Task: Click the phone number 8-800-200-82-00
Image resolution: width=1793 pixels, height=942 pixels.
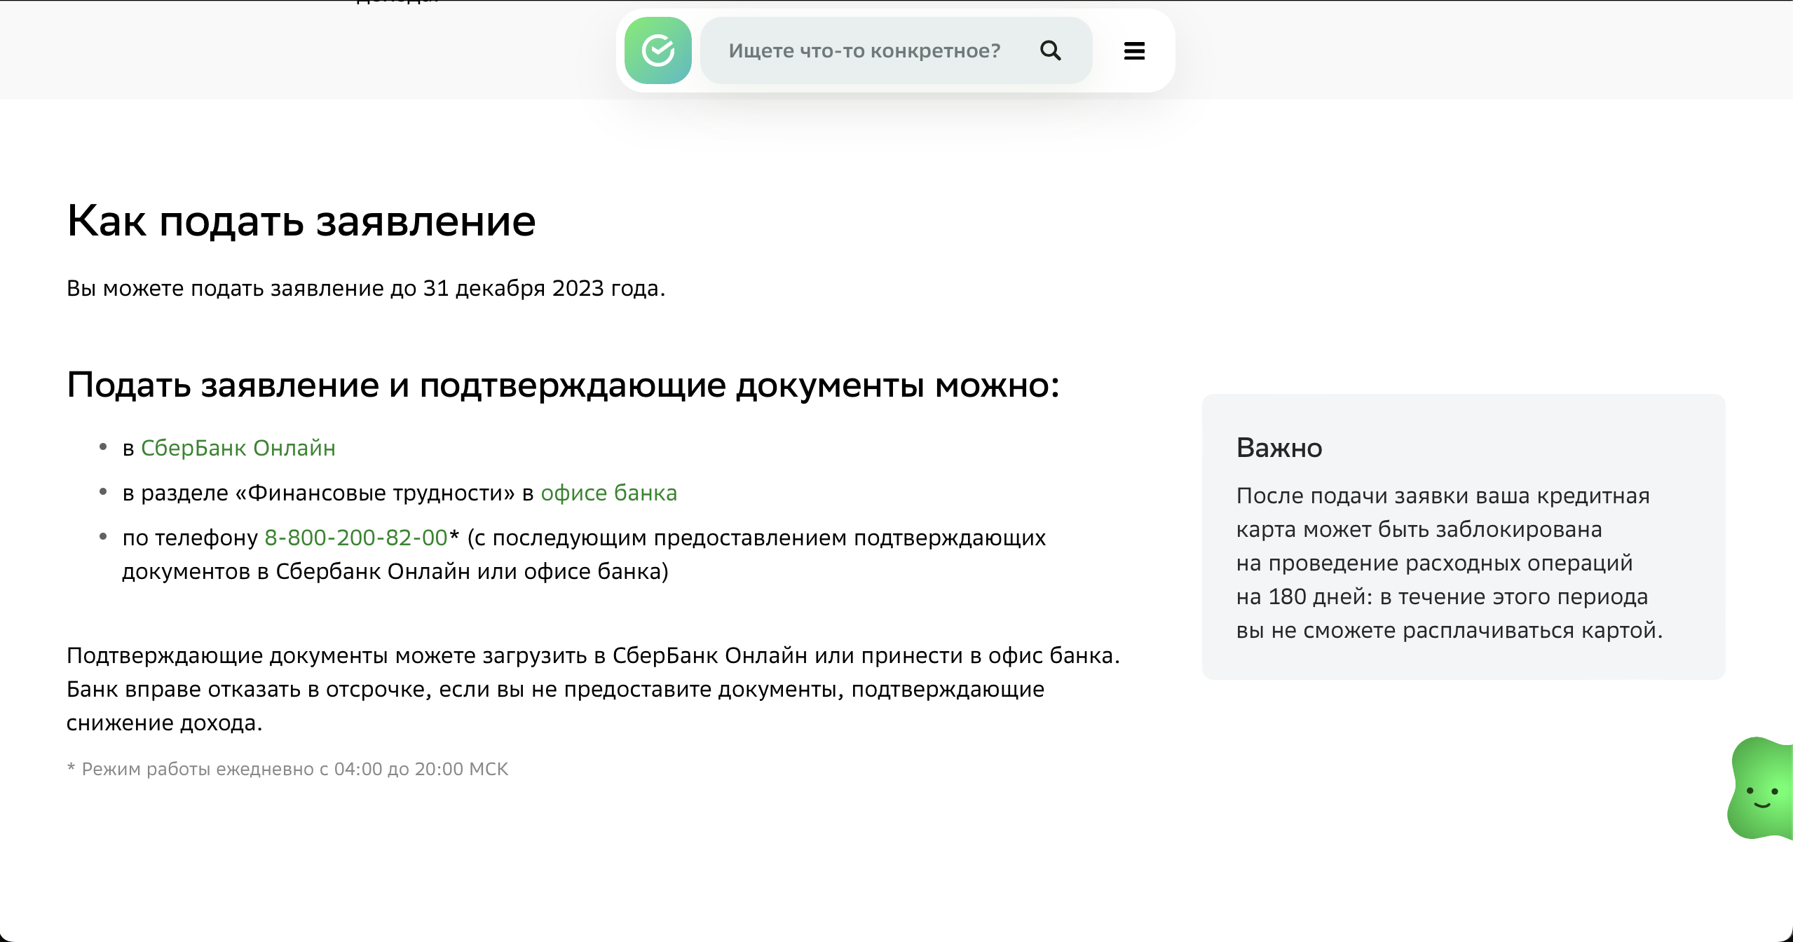Action: click(355, 538)
